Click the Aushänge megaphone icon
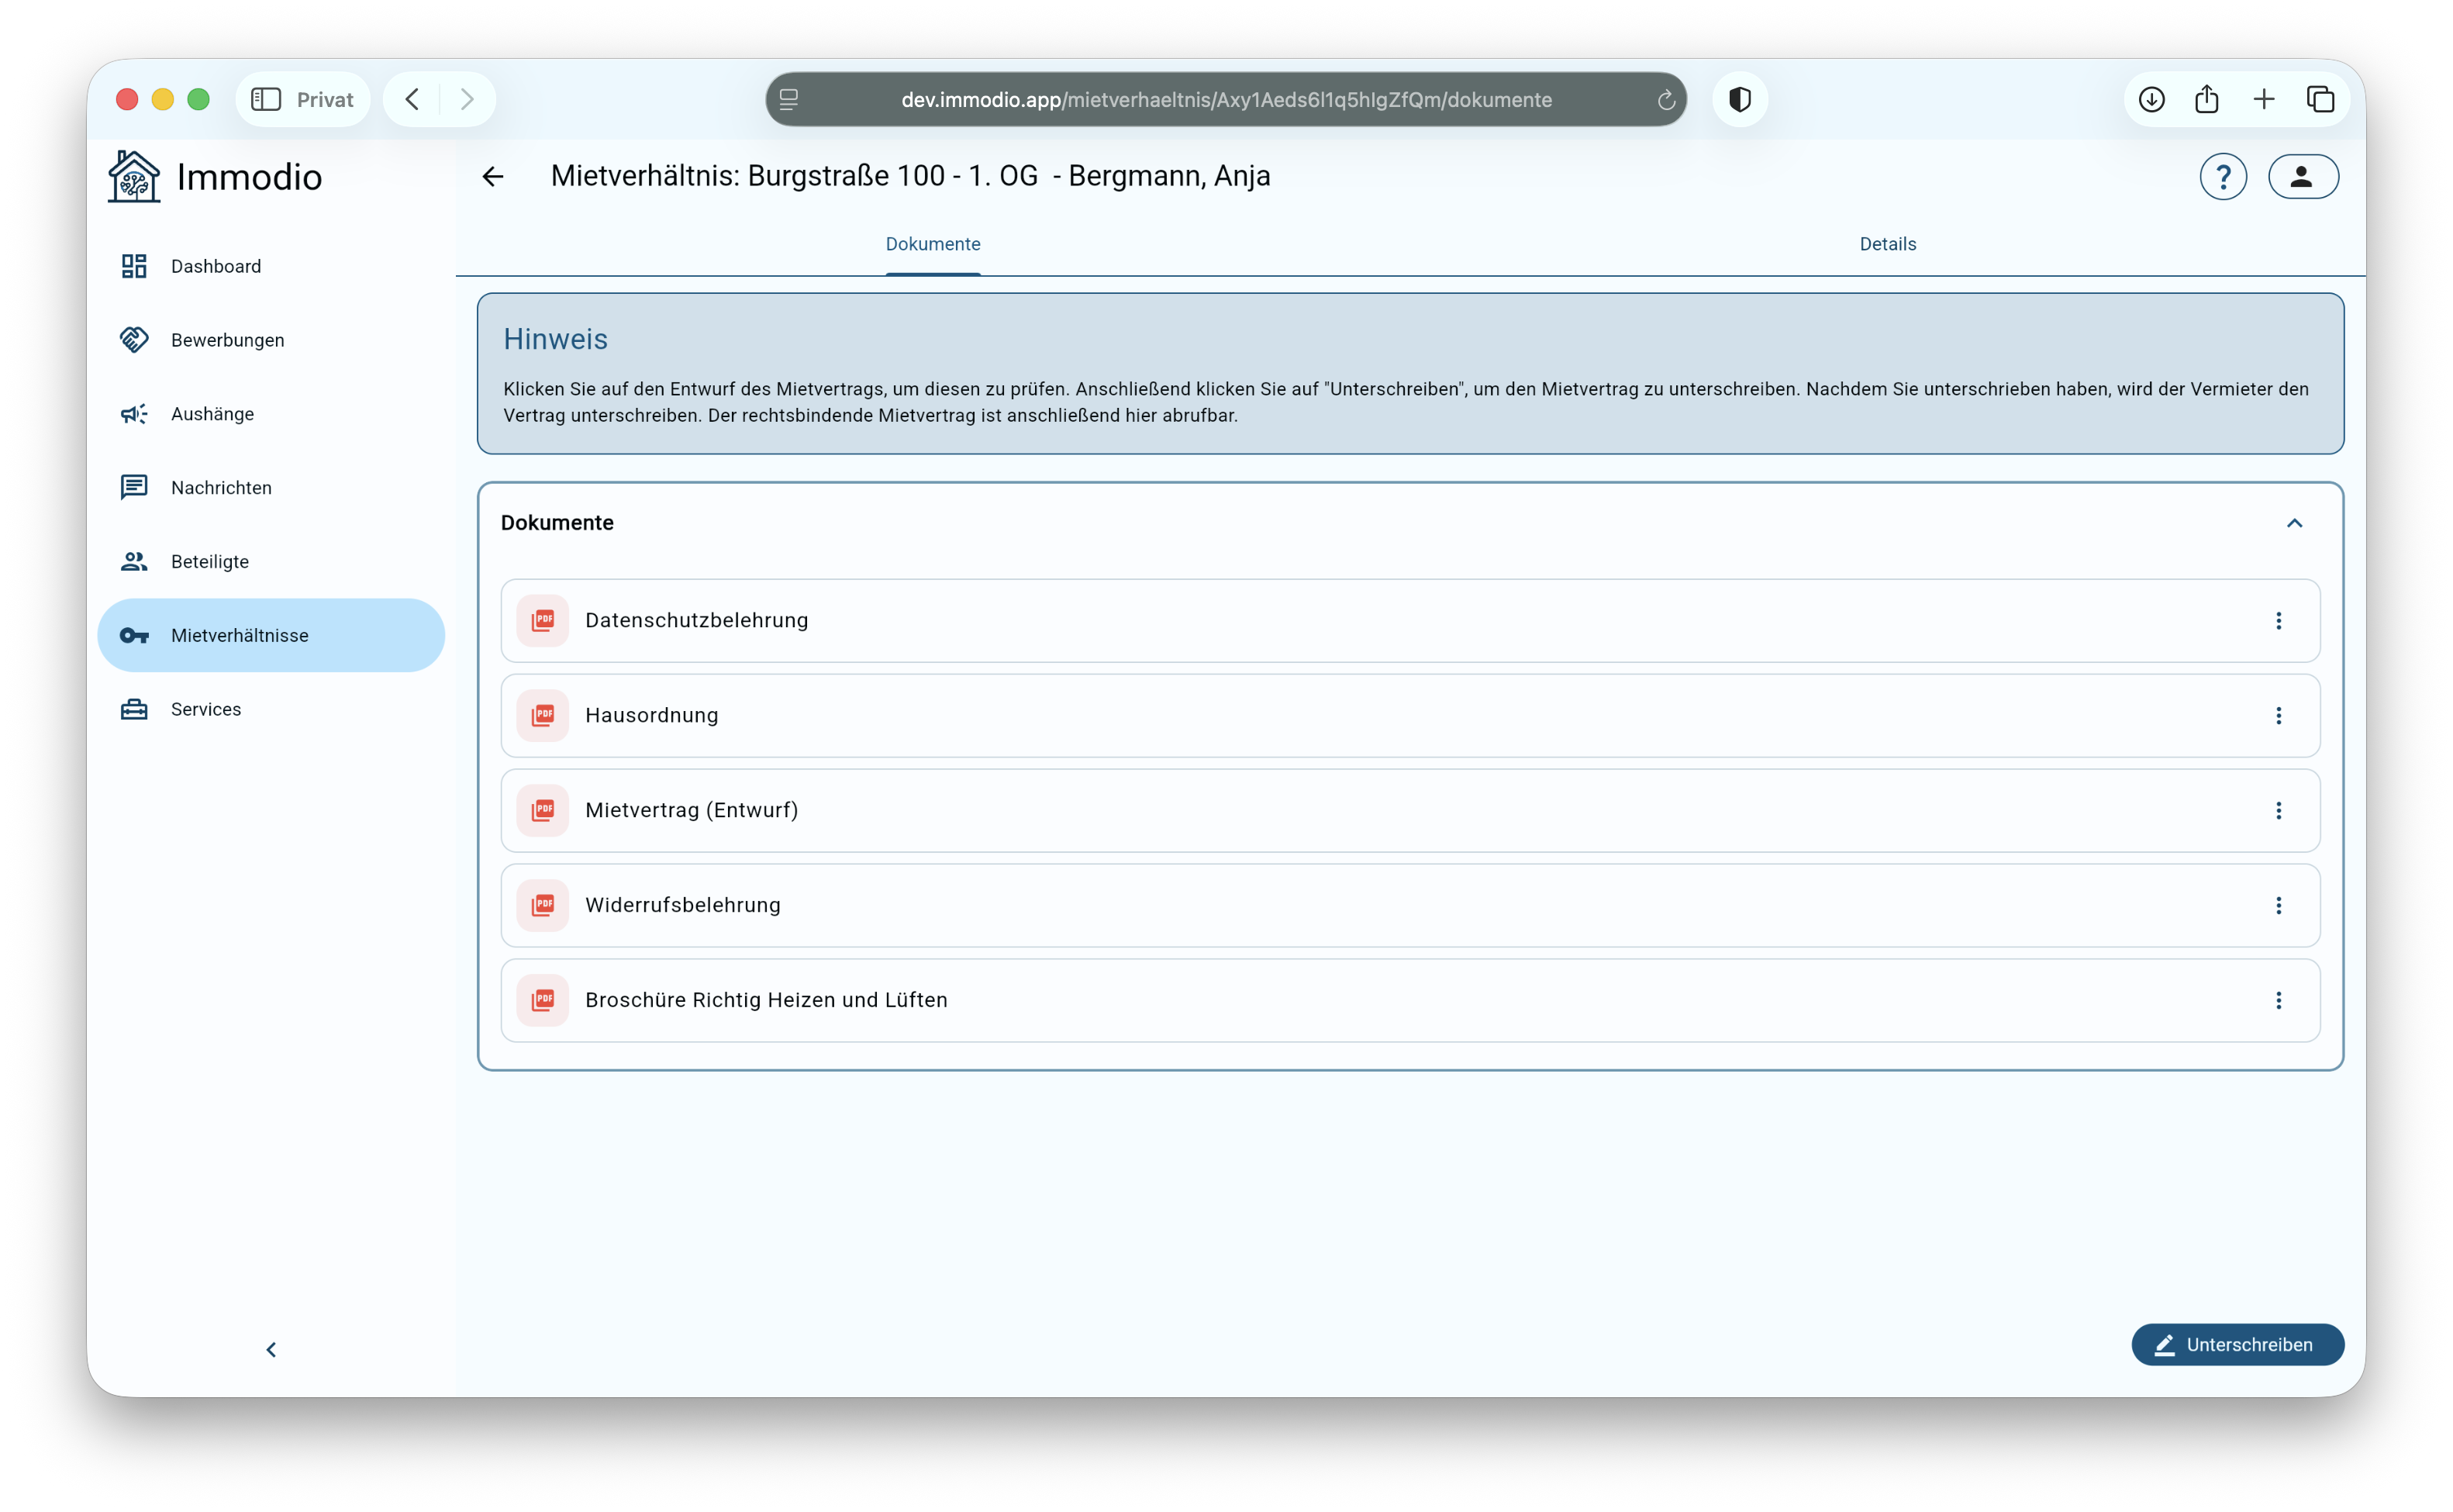The height and width of the screenshot is (1512, 2453). coord(134,414)
